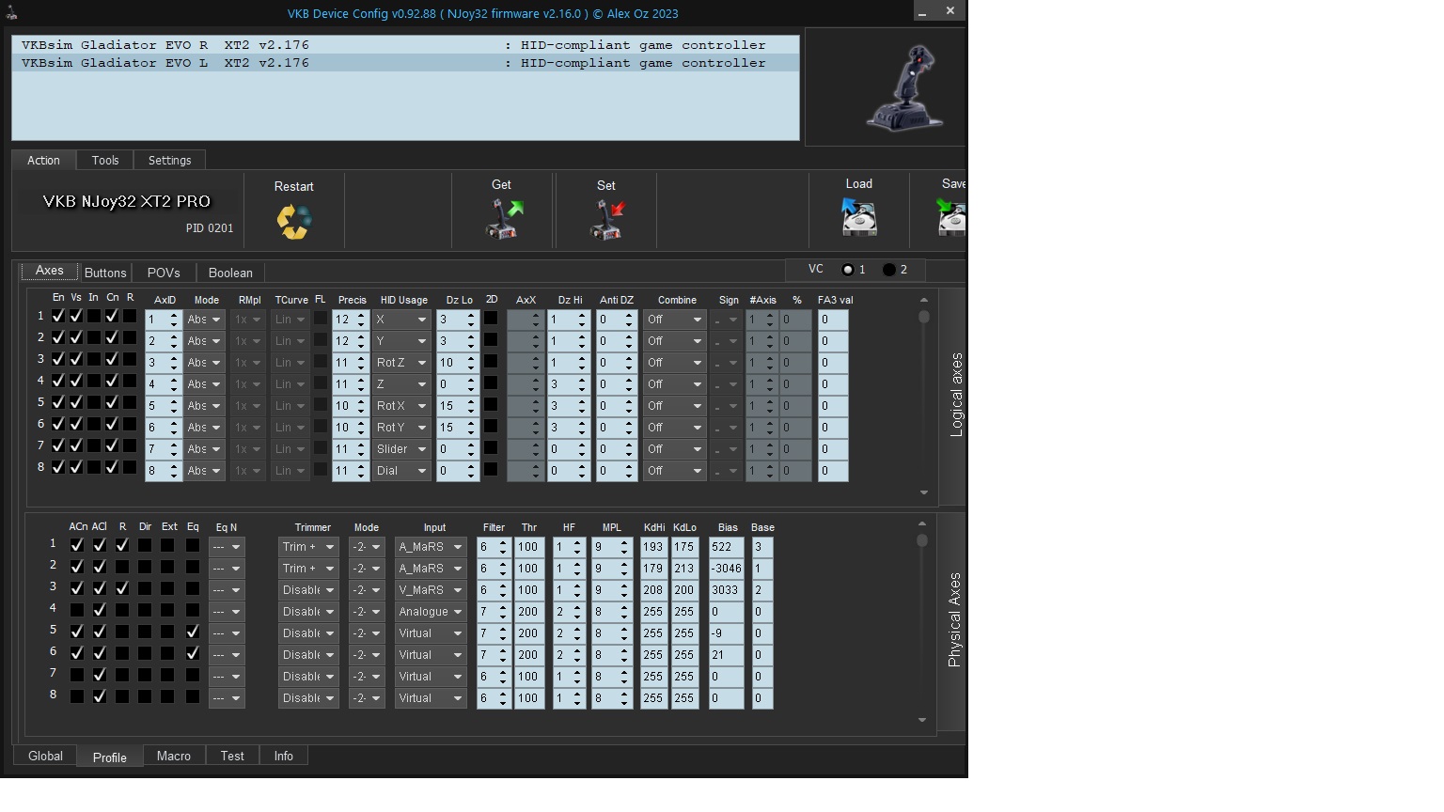Screen dimensions: 1444x812
Task: Toggle ACn checkbox for physical axis 1
Action: click(x=77, y=544)
